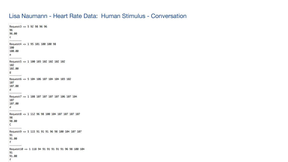The height and width of the screenshot is (162, 288).
Task: Select the 100.00 value under Request4
Action: coord(14,51)
